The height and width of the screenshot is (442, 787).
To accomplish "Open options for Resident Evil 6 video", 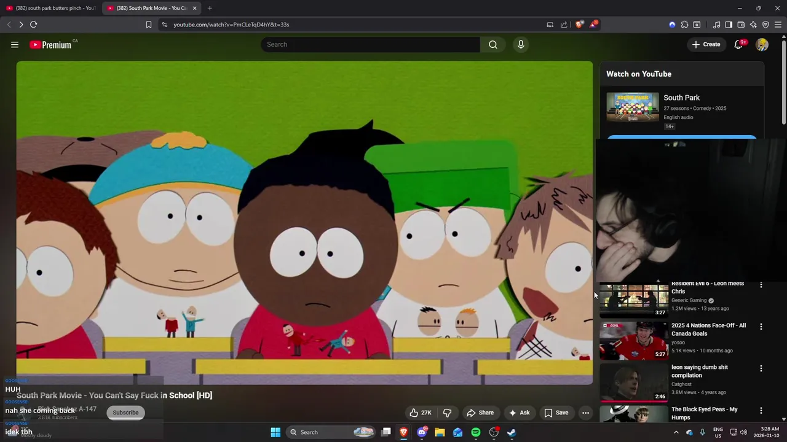I will [x=761, y=285].
